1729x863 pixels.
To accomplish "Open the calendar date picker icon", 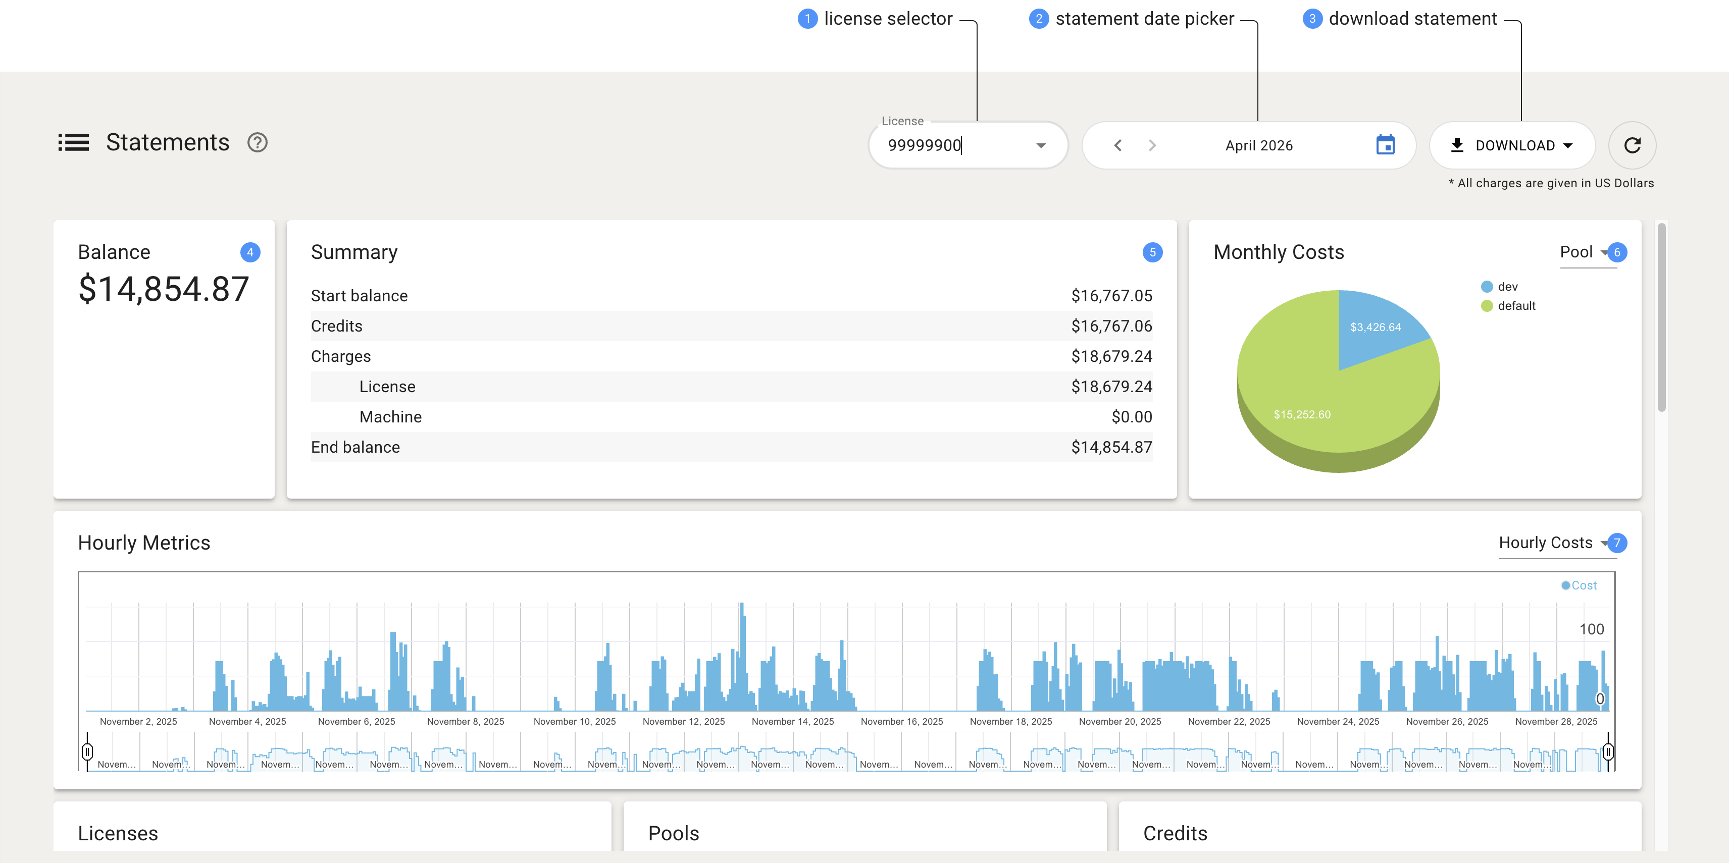I will point(1385,144).
